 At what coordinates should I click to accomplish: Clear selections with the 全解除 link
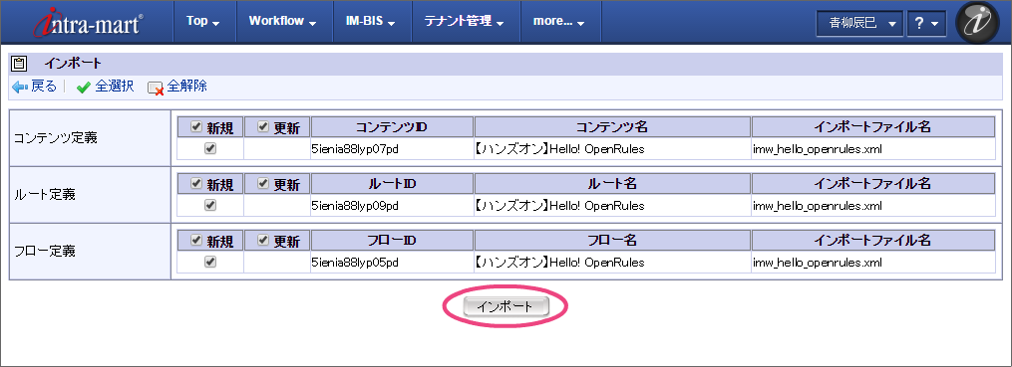coord(187,87)
